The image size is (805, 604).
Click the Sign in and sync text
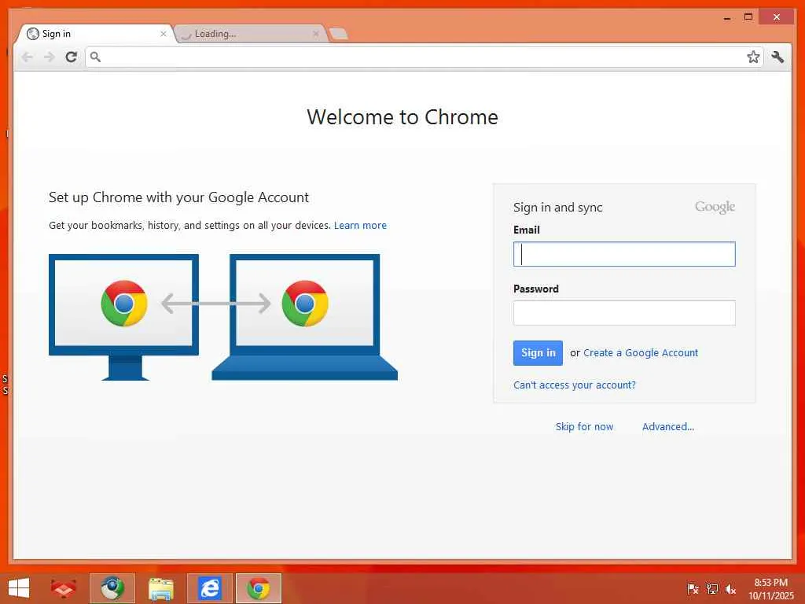[x=557, y=208]
